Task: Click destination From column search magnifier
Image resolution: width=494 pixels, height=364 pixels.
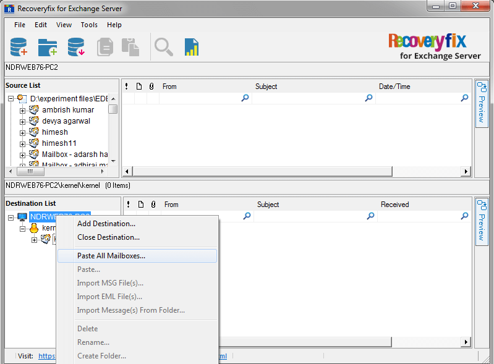Action: click(x=247, y=216)
